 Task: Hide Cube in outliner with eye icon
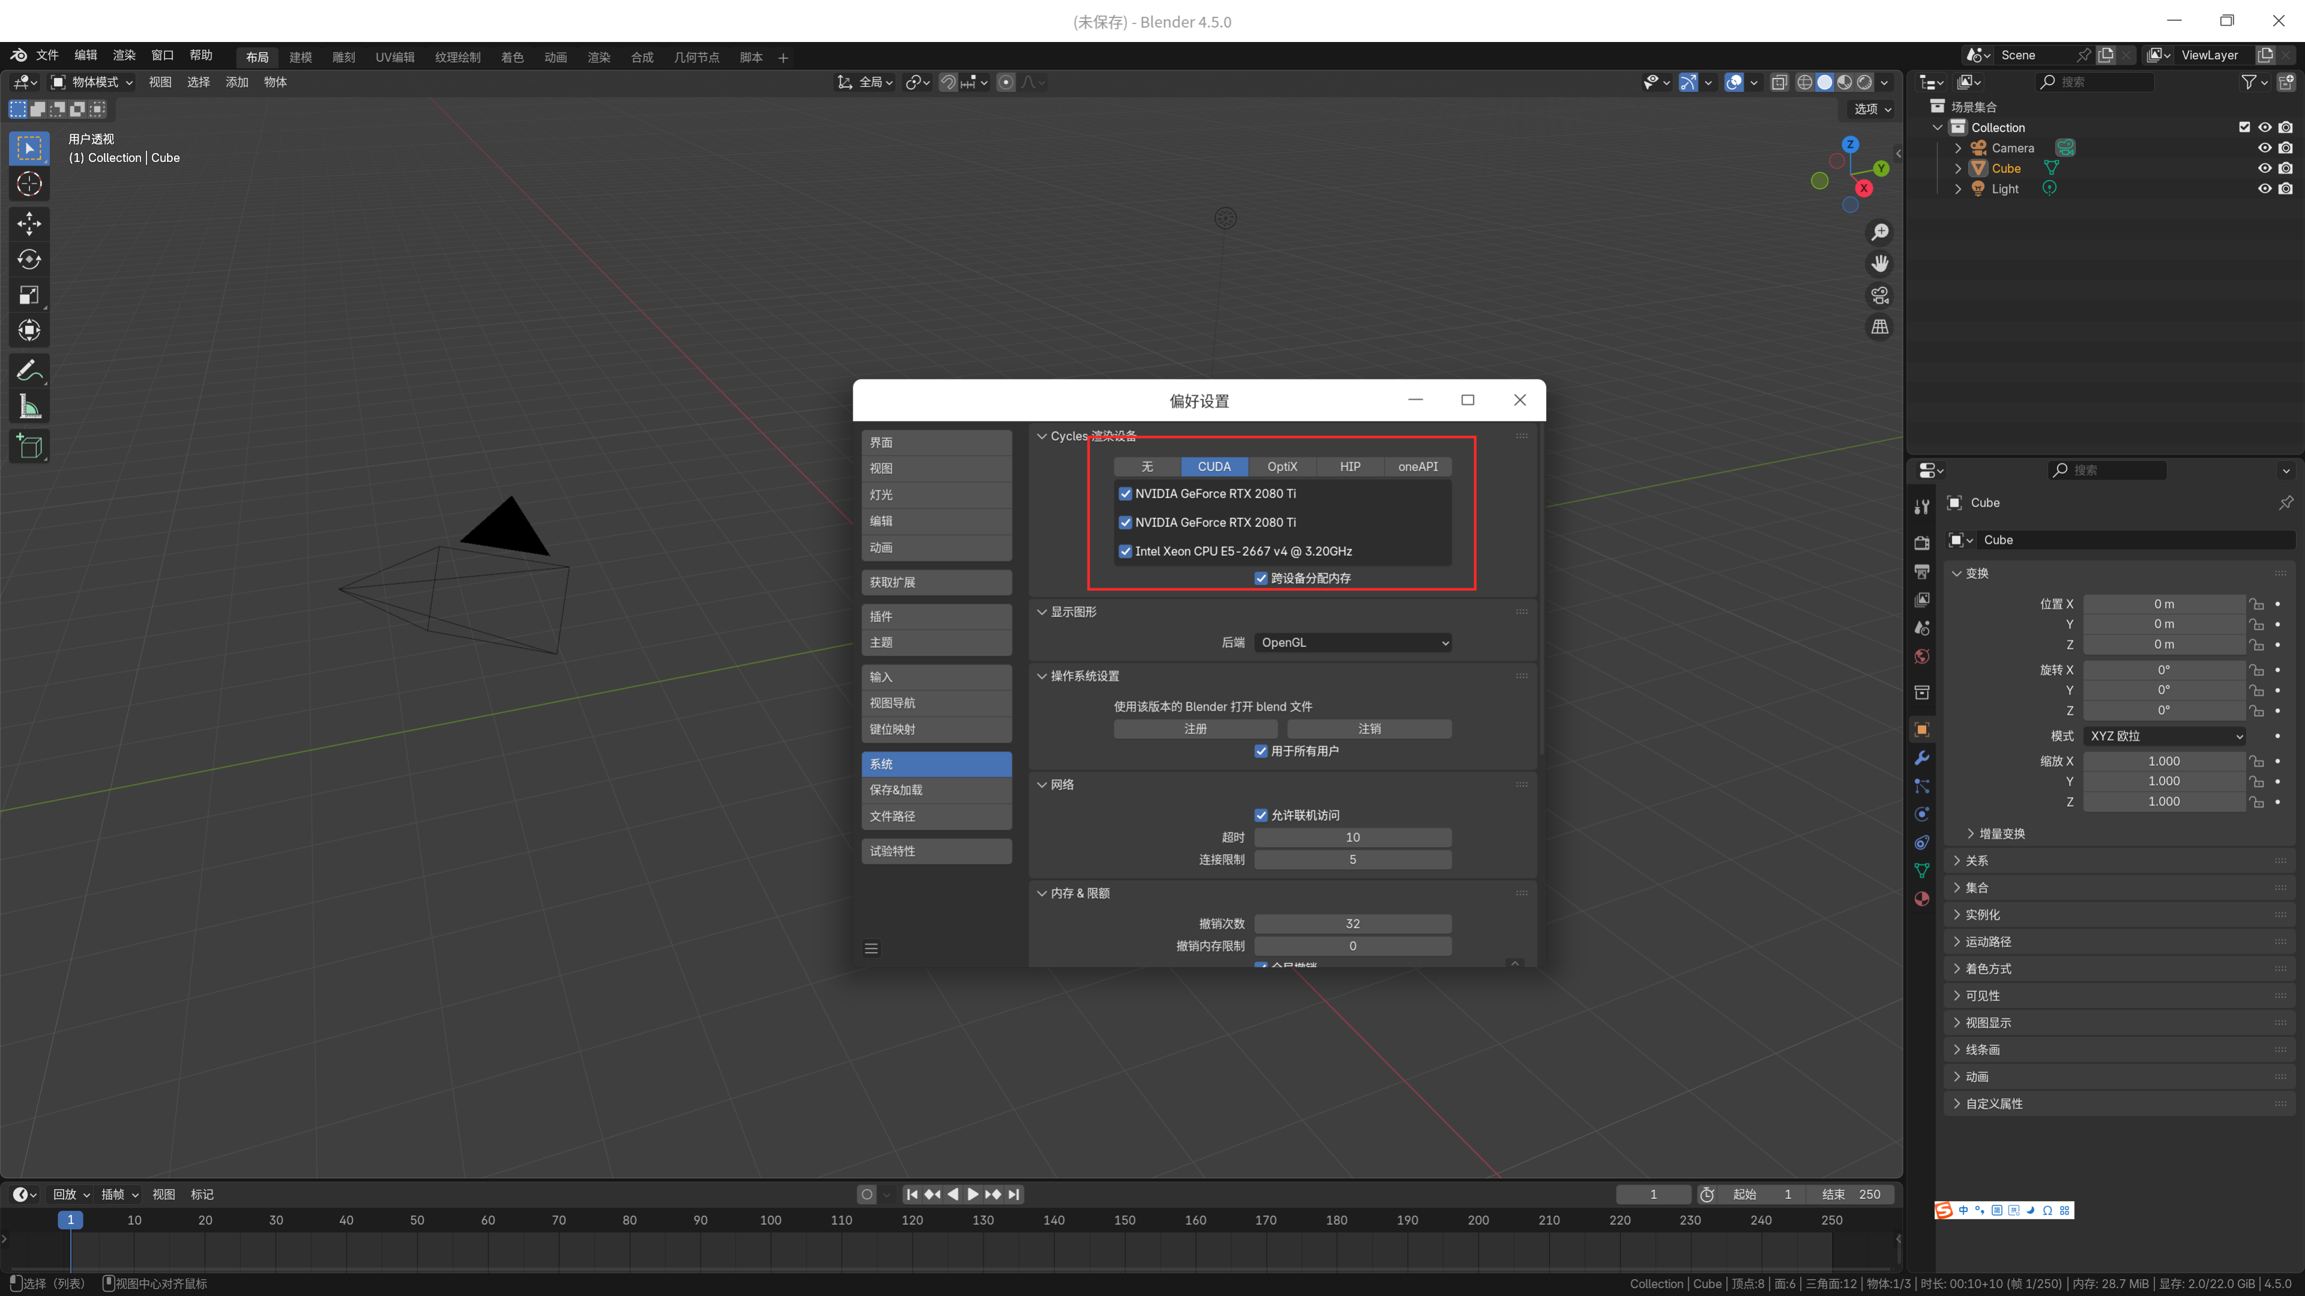click(2265, 168)
